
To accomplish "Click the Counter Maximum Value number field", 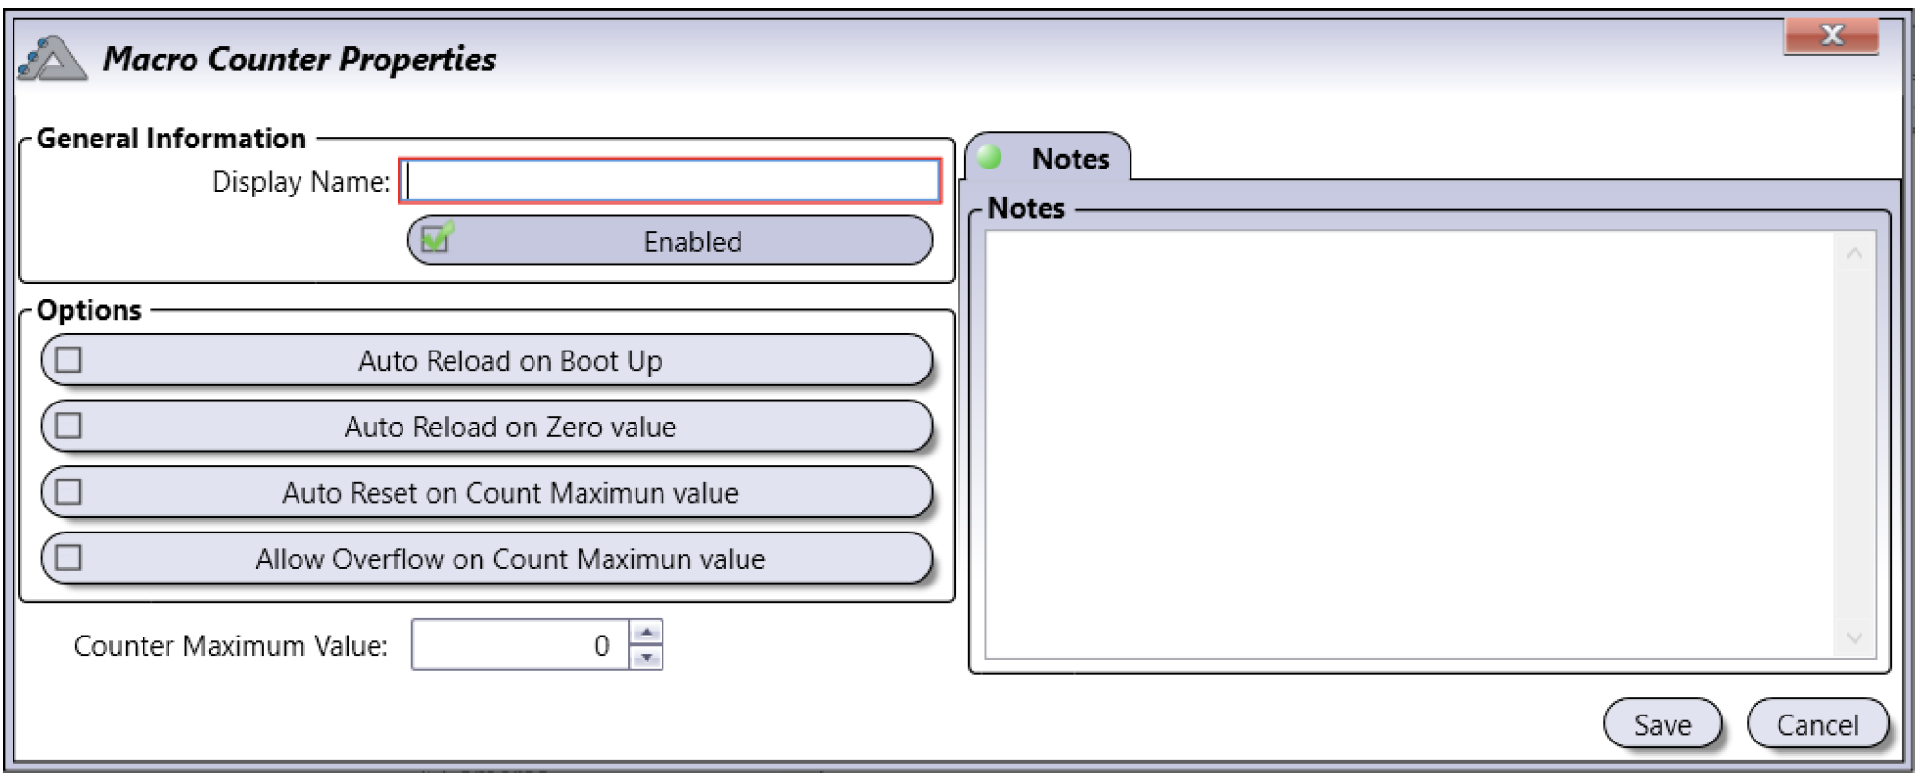I will (x=520, y=645).
